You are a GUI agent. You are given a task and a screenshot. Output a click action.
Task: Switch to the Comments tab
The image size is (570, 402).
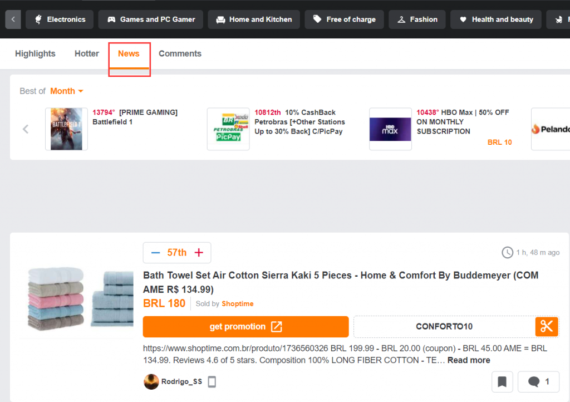click(x=180, y=53)
